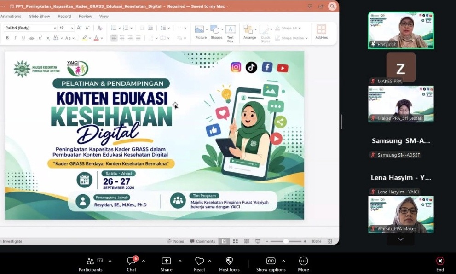Image resolution: width=456 pixels, height=274 pixels.
Task: Toggle Bold formatting
Action: pyautogui.click(x=7, y=38)
